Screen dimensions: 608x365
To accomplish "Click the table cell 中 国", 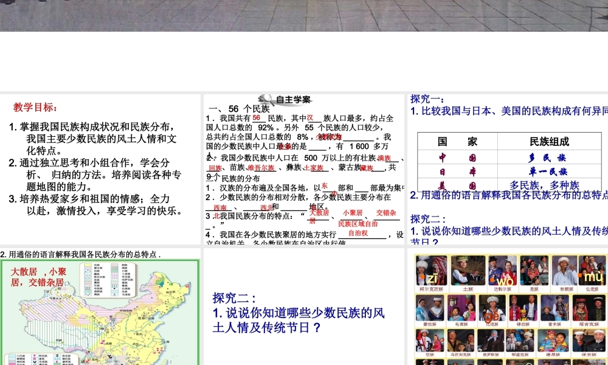I will 458,158.
